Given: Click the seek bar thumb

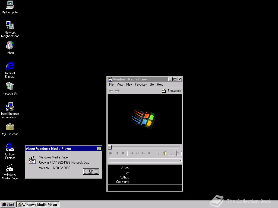Looking at the screenshot, I should coord(110,147).
